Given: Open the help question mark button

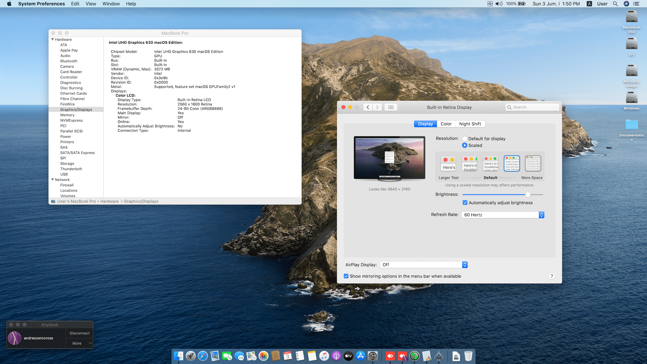Looking at the screenshot, I should click(x=552, y=276).
